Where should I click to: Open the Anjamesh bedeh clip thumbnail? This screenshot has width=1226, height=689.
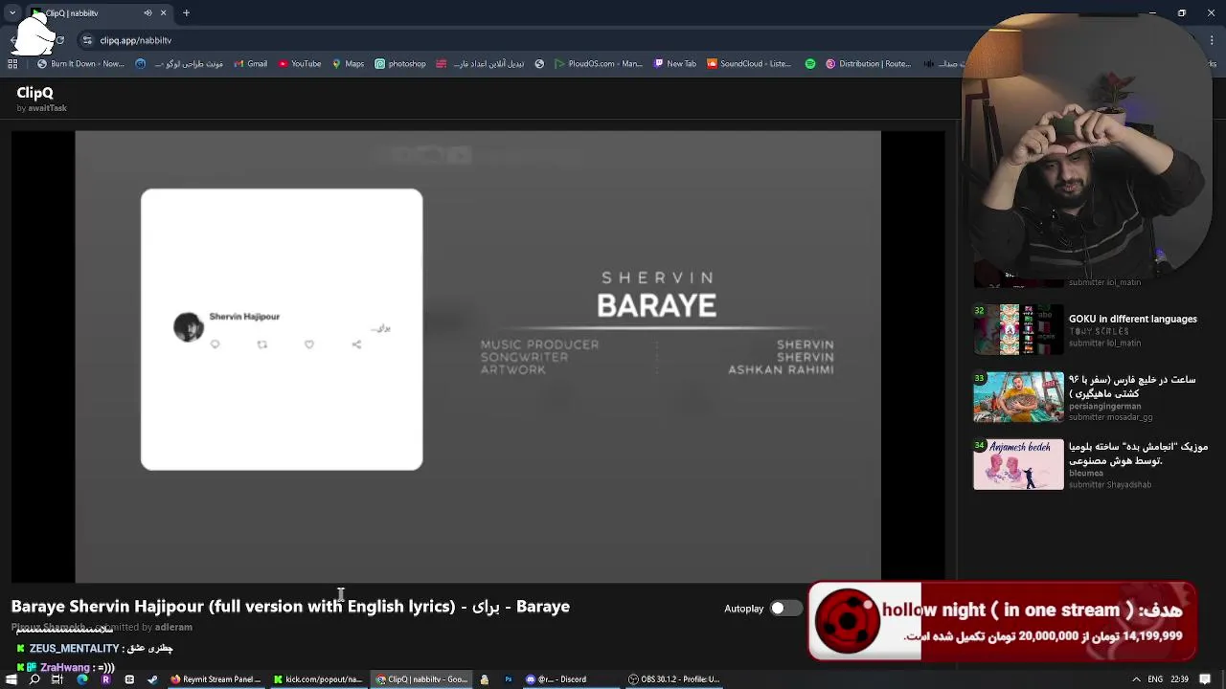point(1018,464)
